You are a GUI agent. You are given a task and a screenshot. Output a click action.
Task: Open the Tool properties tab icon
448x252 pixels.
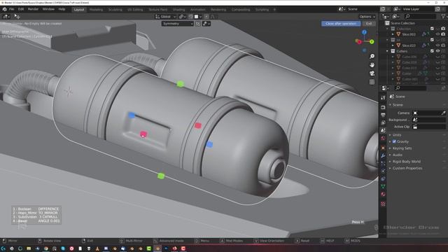point(383,98)
